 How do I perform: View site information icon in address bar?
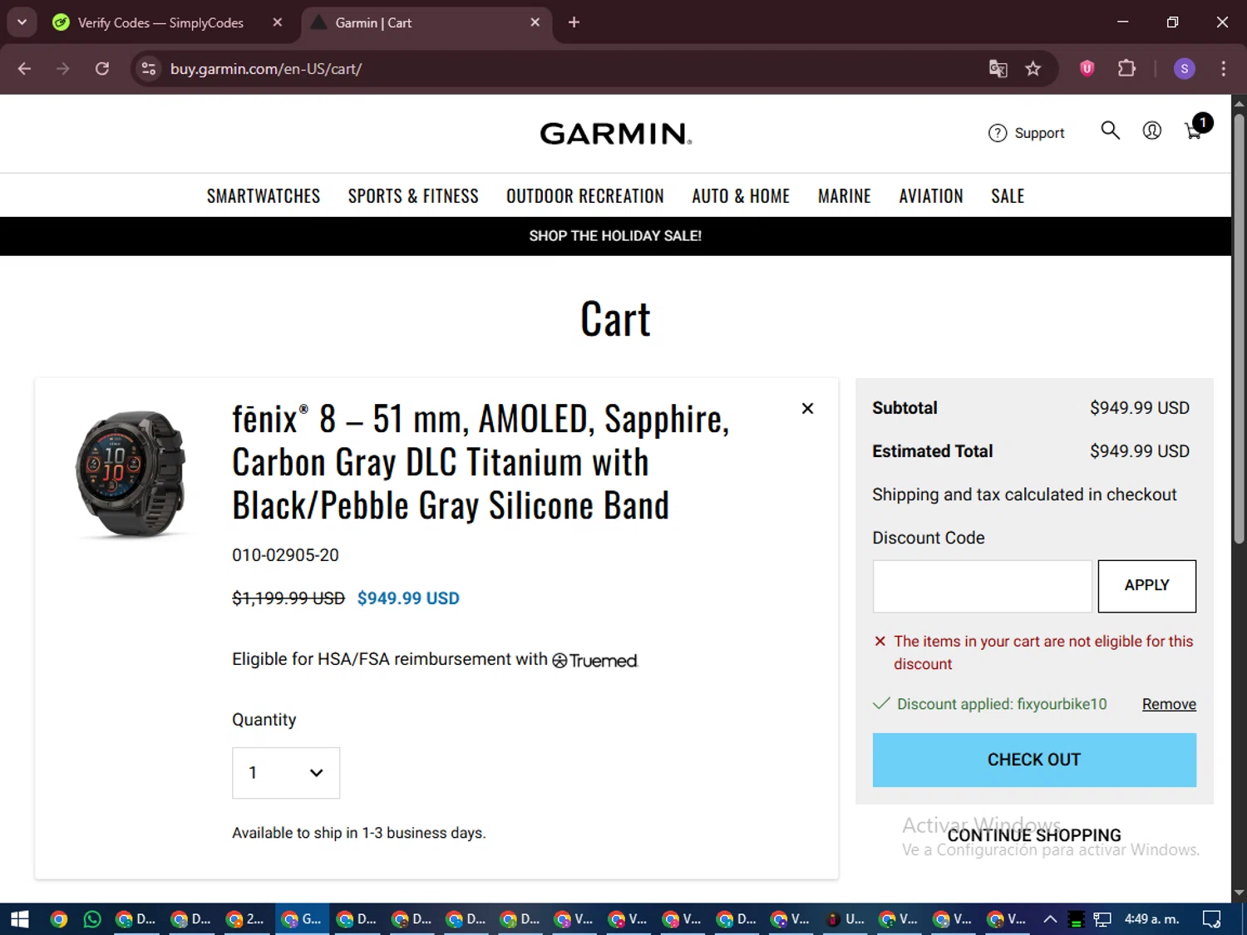tap(149, 69)
